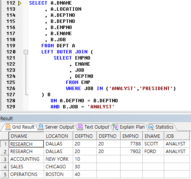
Task: Open the Statistics tab
Action: (x=161, y=127)
